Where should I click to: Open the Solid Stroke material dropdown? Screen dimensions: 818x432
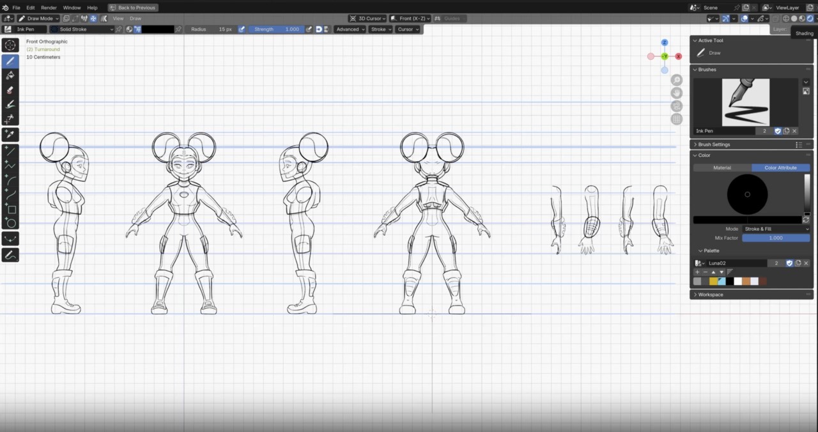click(82, 29)
